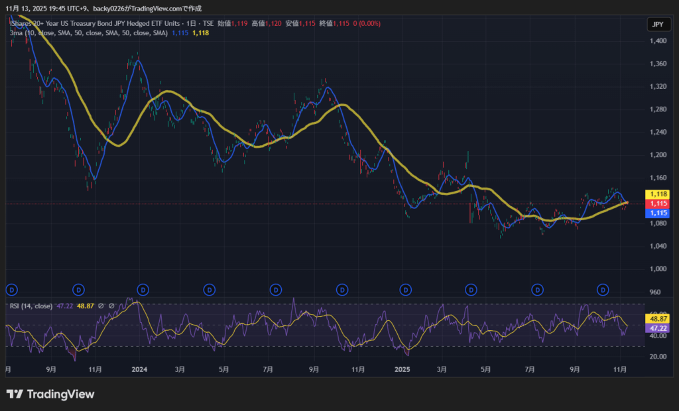Image resolution: width=679 pixels, height=411 pixels.
Task: Click the dividend marker above the 2024 label
Action: 143,290
